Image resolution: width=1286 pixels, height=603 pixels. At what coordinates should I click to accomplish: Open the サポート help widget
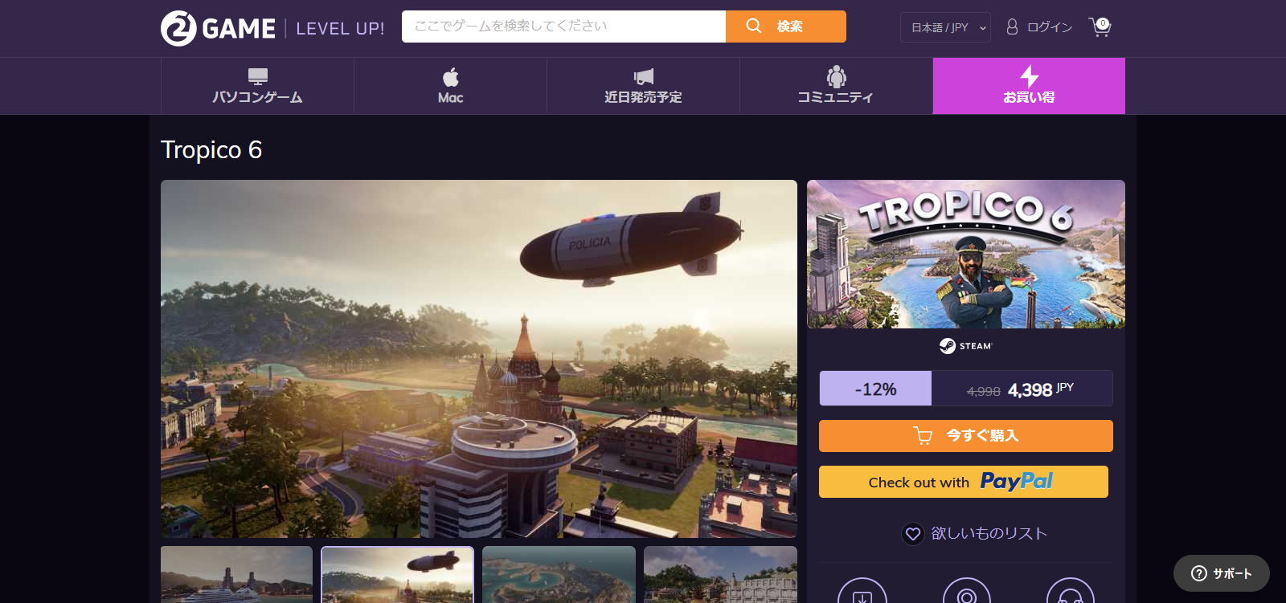tap(1221, 573)
